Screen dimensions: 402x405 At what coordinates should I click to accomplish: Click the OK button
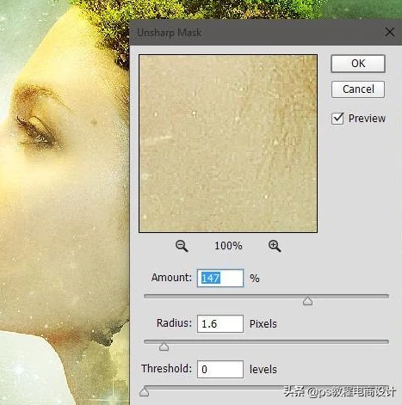pos(358,64)
